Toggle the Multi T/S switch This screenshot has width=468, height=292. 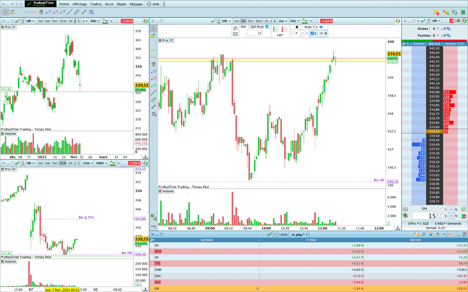point(298,27)
